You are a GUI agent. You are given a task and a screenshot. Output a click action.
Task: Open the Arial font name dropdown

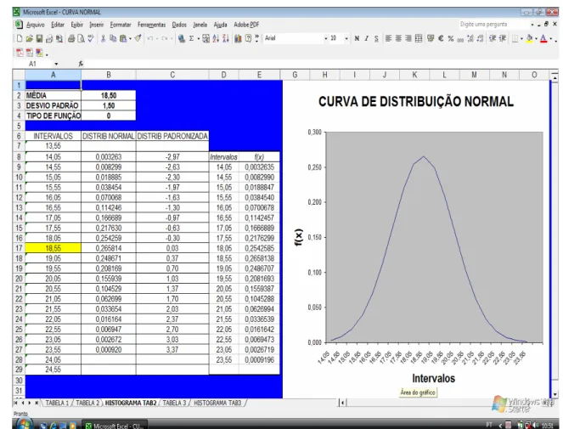326,38
